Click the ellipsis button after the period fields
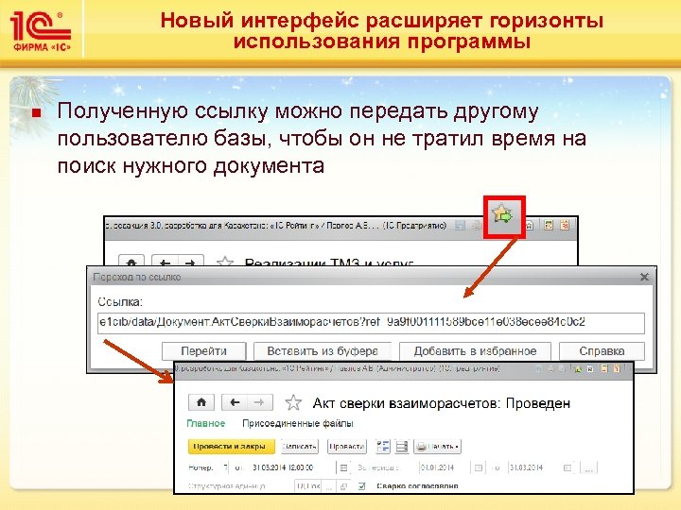The image size is (681, 510). pos(588,467)
